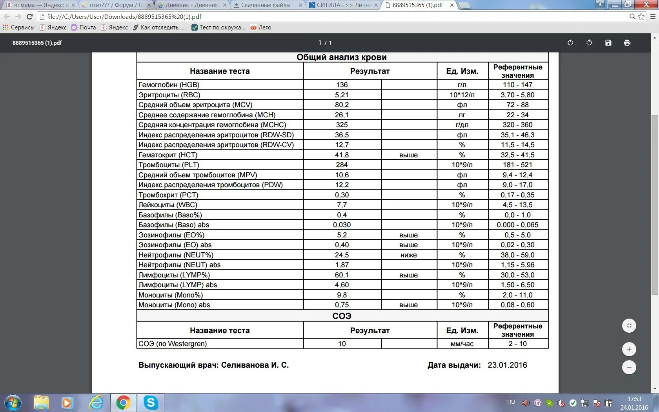Screen dimensions: 659x412
Task: Click 'выше' flag in Лимфоциты (LYMP%) row
Action: click(x=408, y=275)
